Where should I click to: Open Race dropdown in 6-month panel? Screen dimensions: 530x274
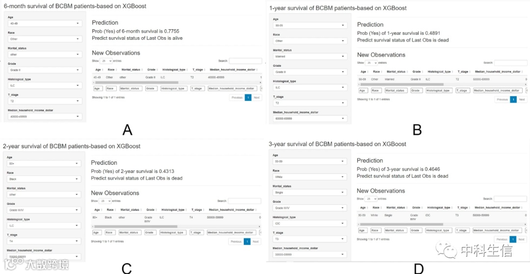[x=44, y=39]
